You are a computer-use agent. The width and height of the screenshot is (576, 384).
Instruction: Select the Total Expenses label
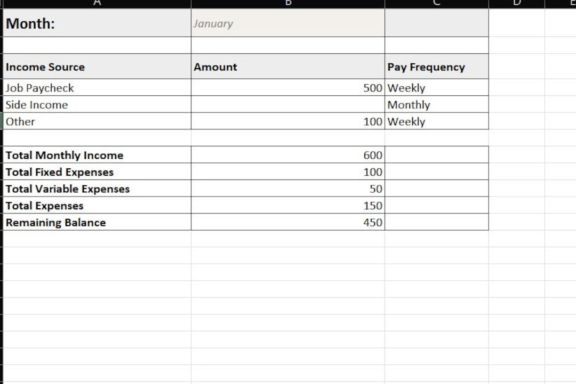97,206
